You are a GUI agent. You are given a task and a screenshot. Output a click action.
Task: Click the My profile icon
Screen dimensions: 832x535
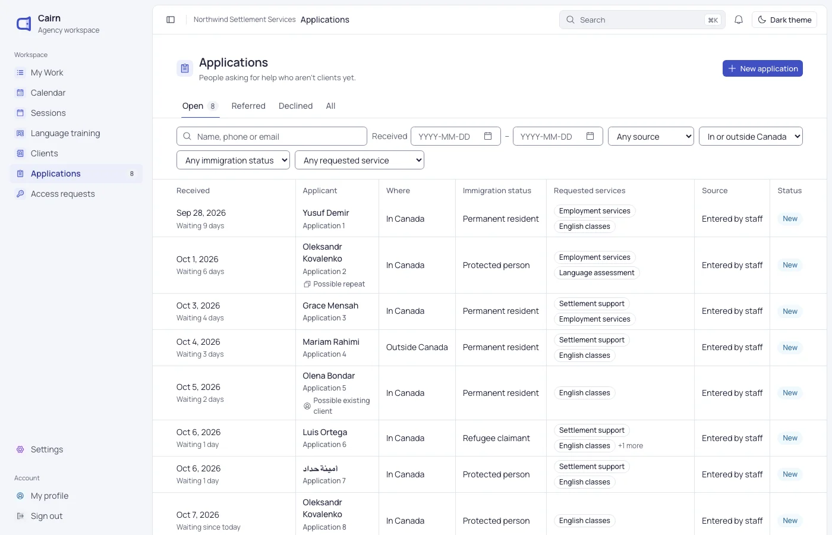point(20,496)
